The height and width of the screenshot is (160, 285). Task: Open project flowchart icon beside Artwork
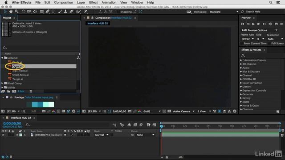78,58
